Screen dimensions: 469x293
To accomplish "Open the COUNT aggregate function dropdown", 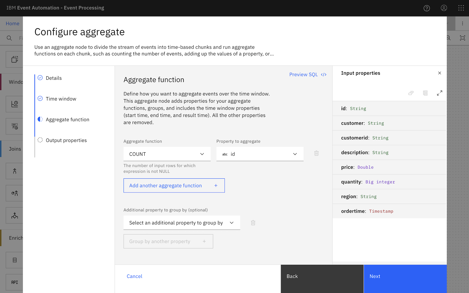I will tap(167, 154).
